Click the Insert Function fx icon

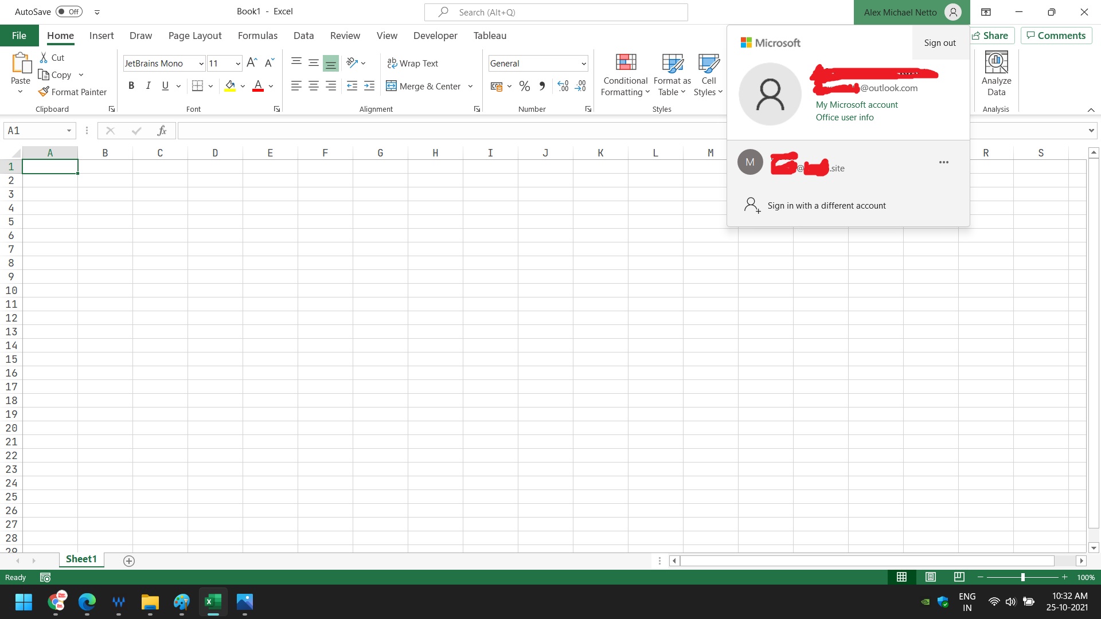[162, 131]
